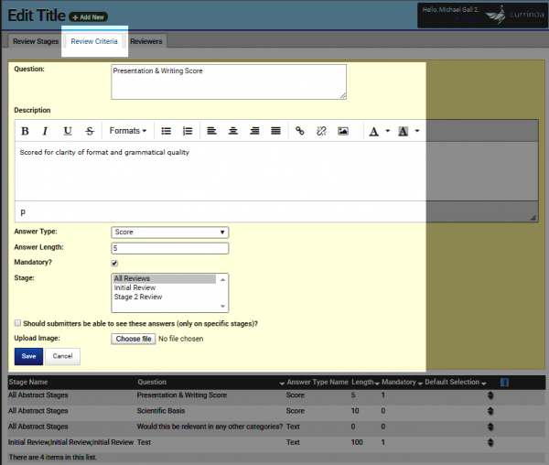This screenshot has width=549, height=465.
Task: Center align description text
Action: (233, 131)
